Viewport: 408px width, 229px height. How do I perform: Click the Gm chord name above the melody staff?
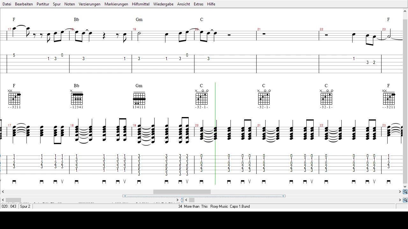(x=139, y=19)
